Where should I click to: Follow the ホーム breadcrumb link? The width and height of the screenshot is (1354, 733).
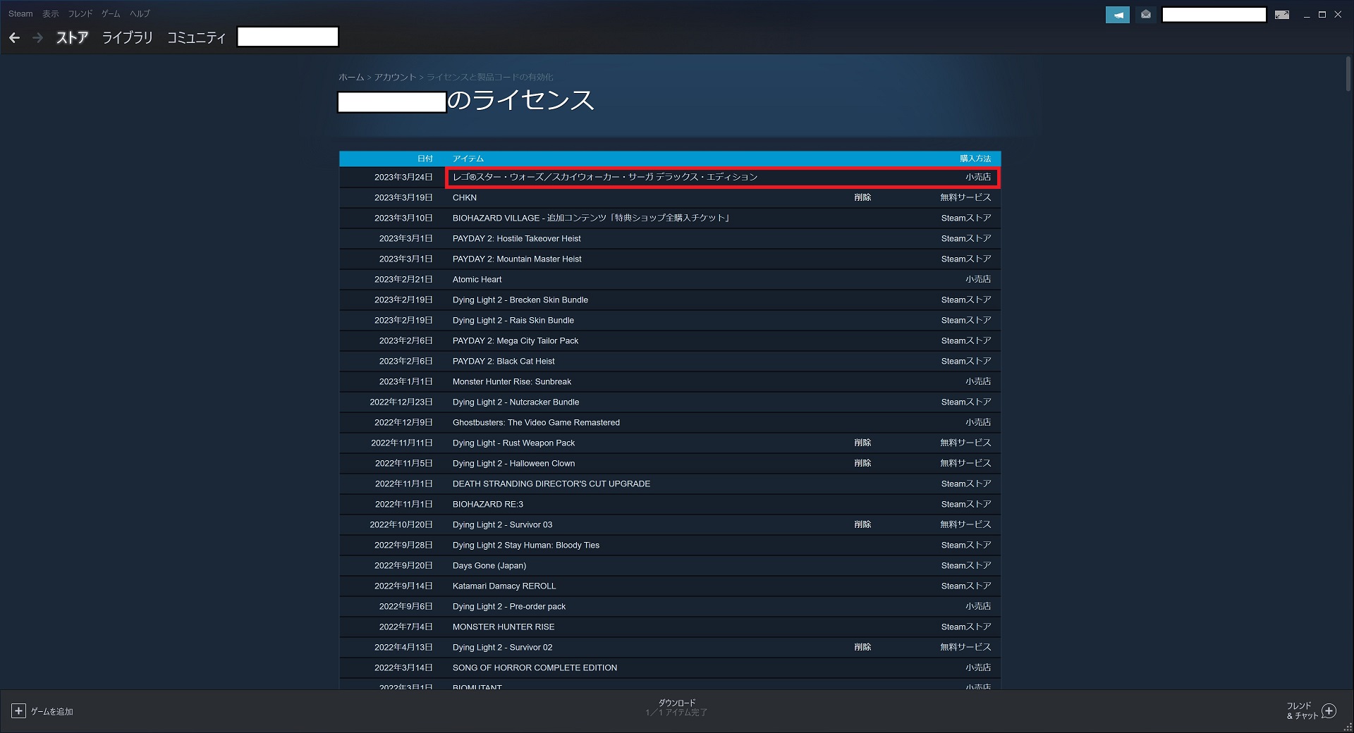[x=351, y=77]
